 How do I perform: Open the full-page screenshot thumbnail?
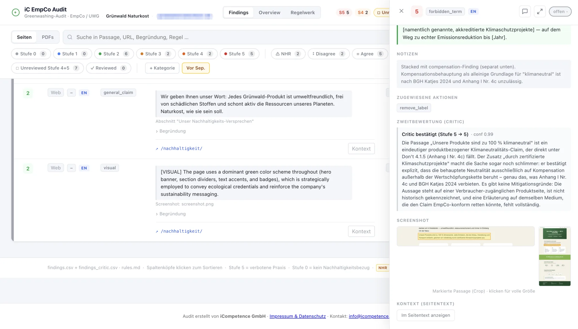click(x=555, y=256)
